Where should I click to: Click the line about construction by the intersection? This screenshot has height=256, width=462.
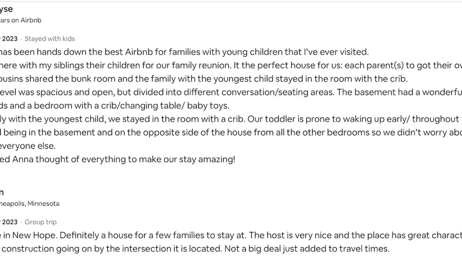pos(195,249)
